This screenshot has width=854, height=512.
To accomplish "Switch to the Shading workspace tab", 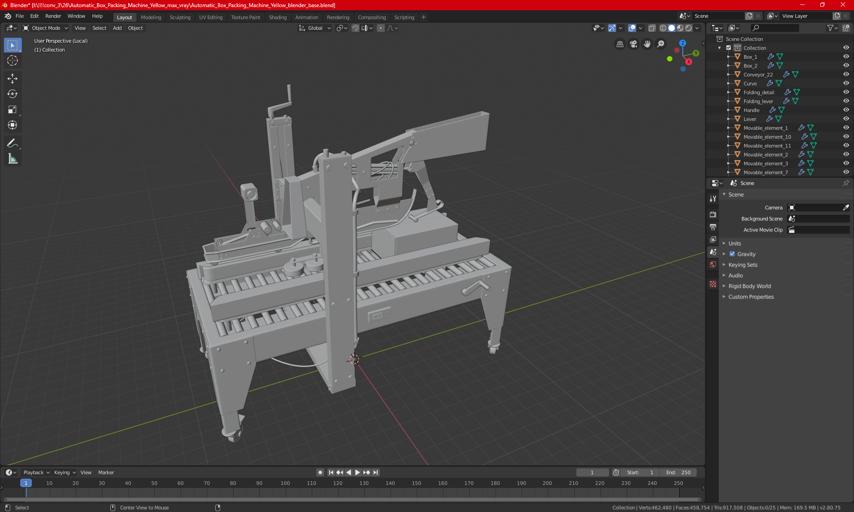I will click(x=278, y=17).
